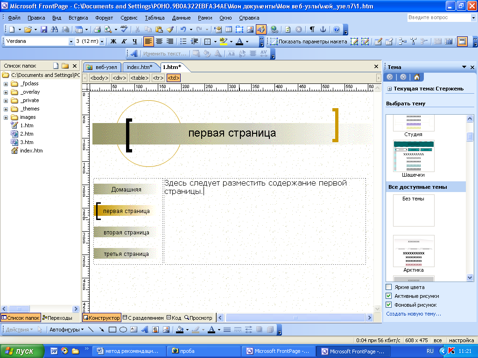The image size is (478, 358).
Task: Click the font color A swatch in formatting toolbar
Action: click(x=239, y=41)
